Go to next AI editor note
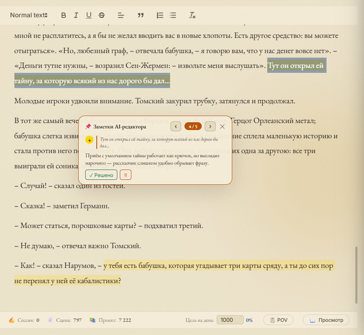 click(210, 126)
